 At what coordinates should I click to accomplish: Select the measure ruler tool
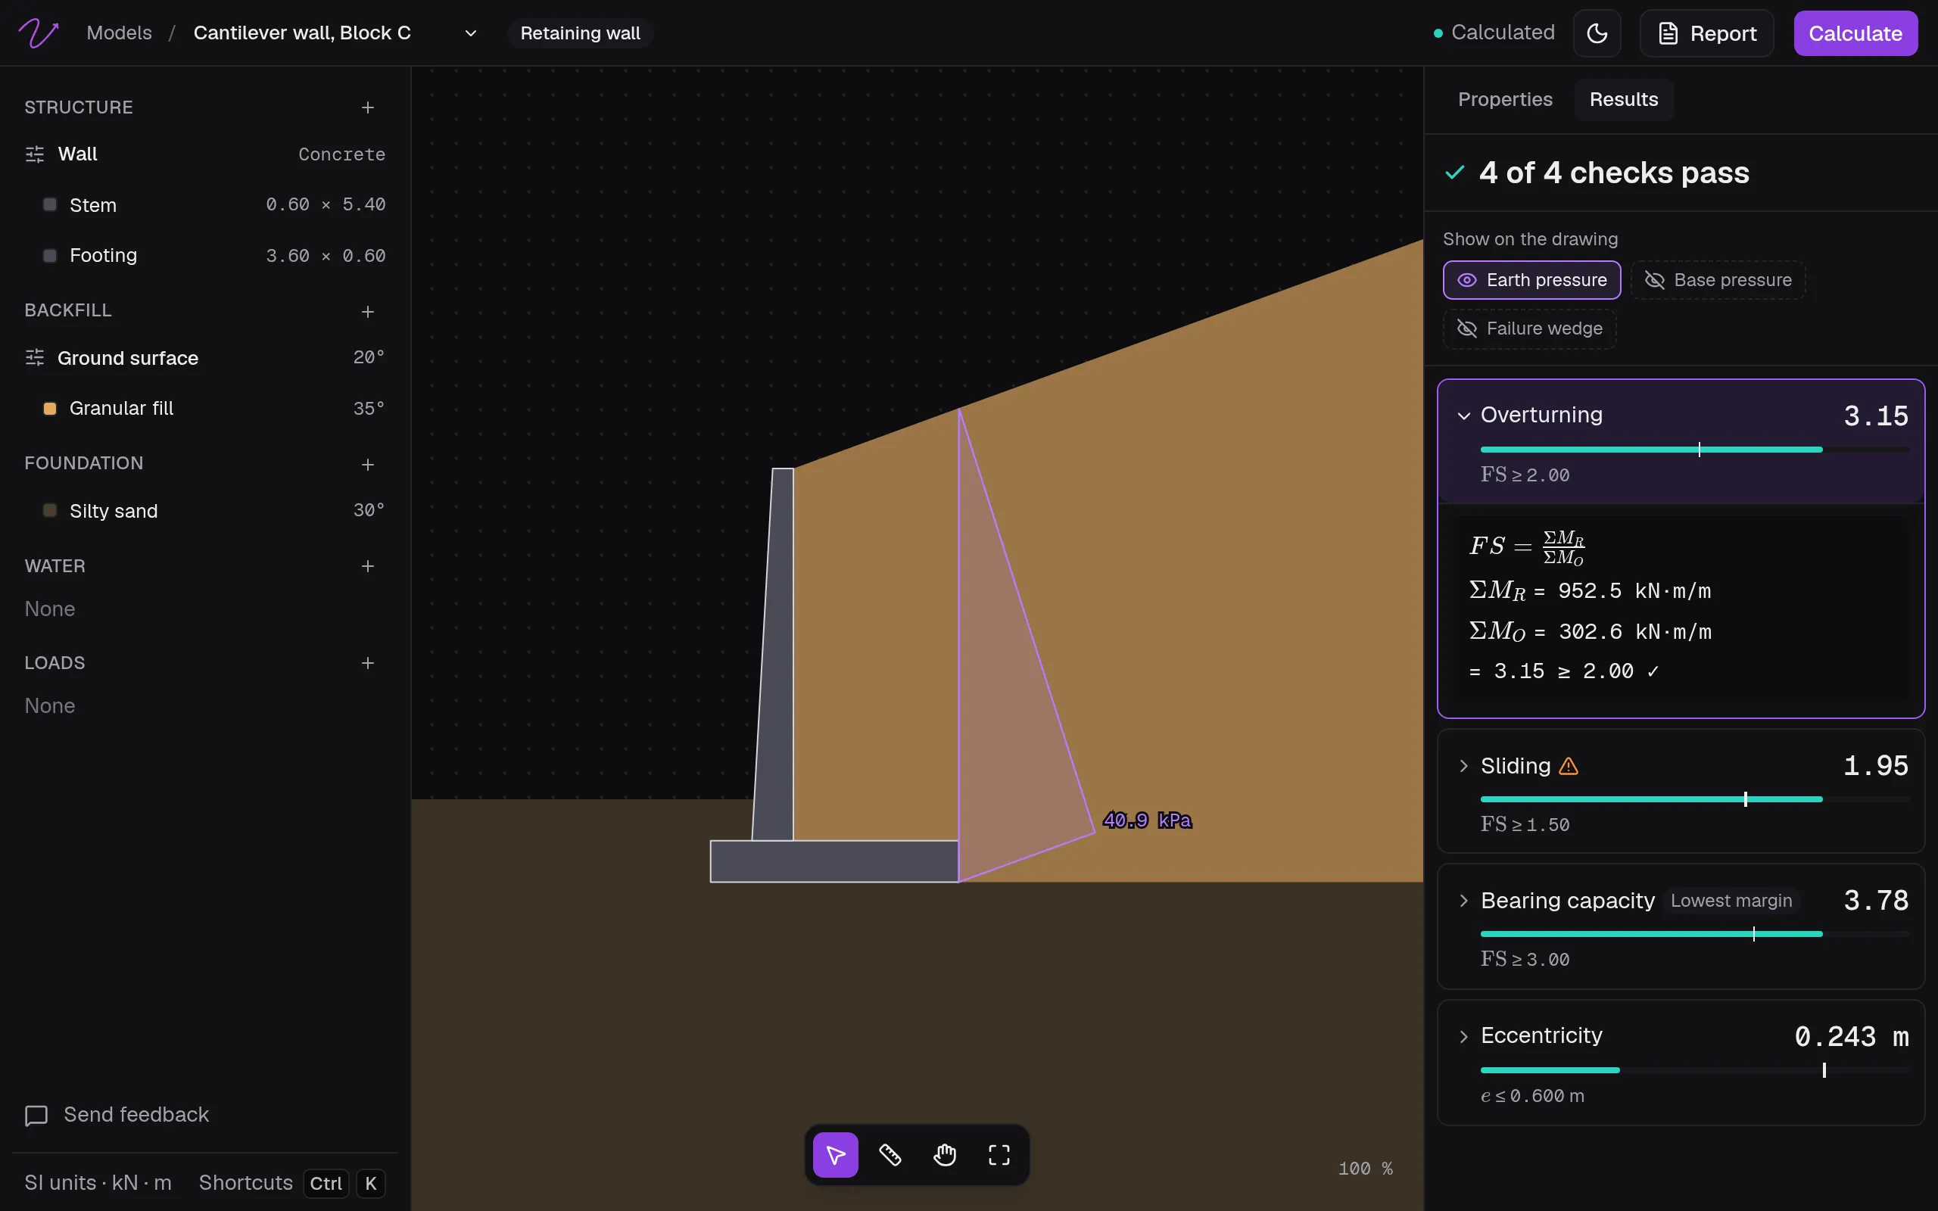(890, 1155)
